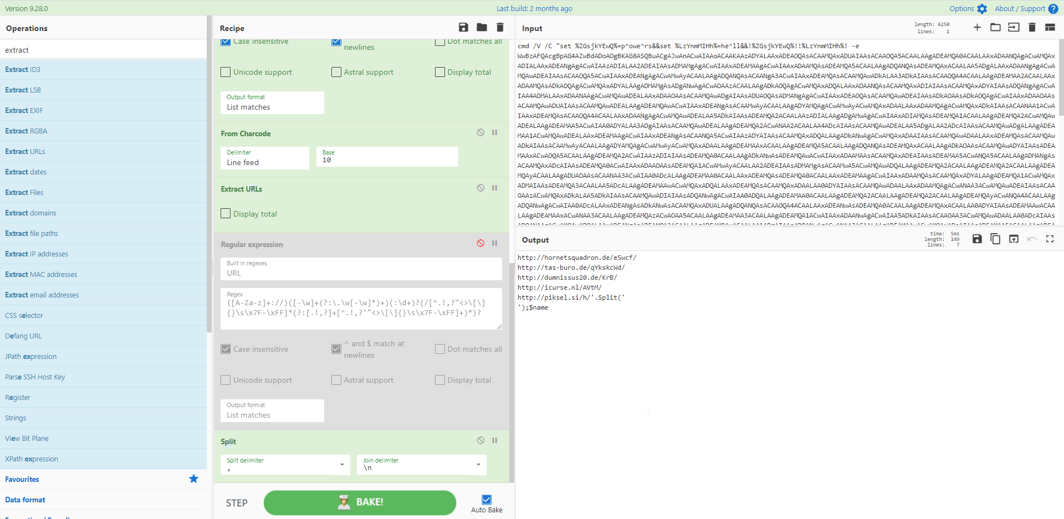Save the current recipe
Image resolution: width=1064 pixels, height=519 pixels.
463,28
